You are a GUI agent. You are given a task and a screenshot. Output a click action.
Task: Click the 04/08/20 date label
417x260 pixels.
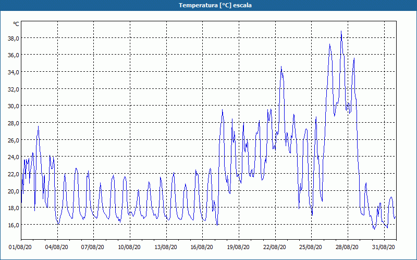56,248
